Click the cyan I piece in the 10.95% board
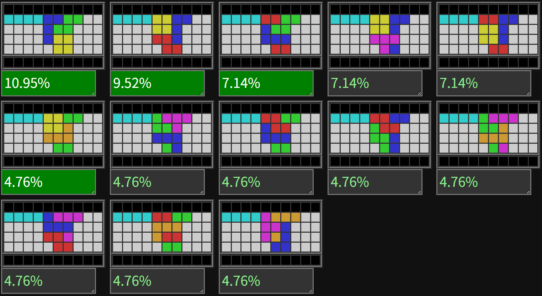Viewport: 542px width, 296px height. 23,19
